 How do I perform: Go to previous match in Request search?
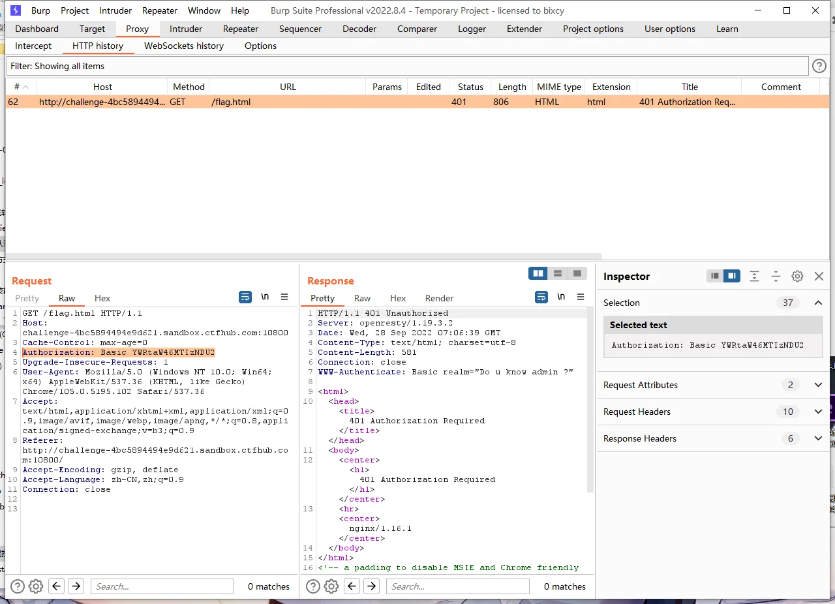(57, 586)
